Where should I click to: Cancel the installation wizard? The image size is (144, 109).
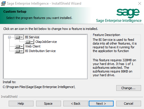click(x=129, y=104)
